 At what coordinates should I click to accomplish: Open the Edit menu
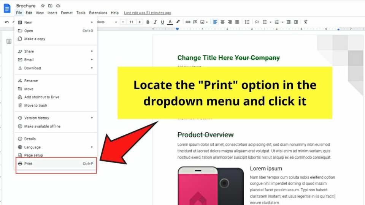(29, 13)
